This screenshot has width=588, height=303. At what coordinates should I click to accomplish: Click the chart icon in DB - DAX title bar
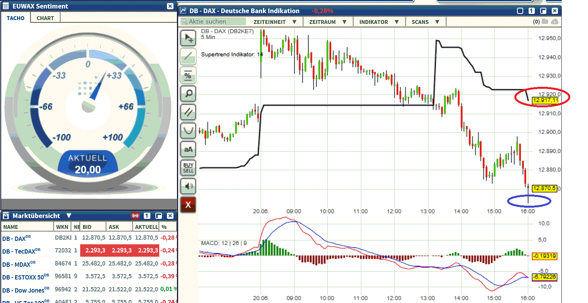184,11
